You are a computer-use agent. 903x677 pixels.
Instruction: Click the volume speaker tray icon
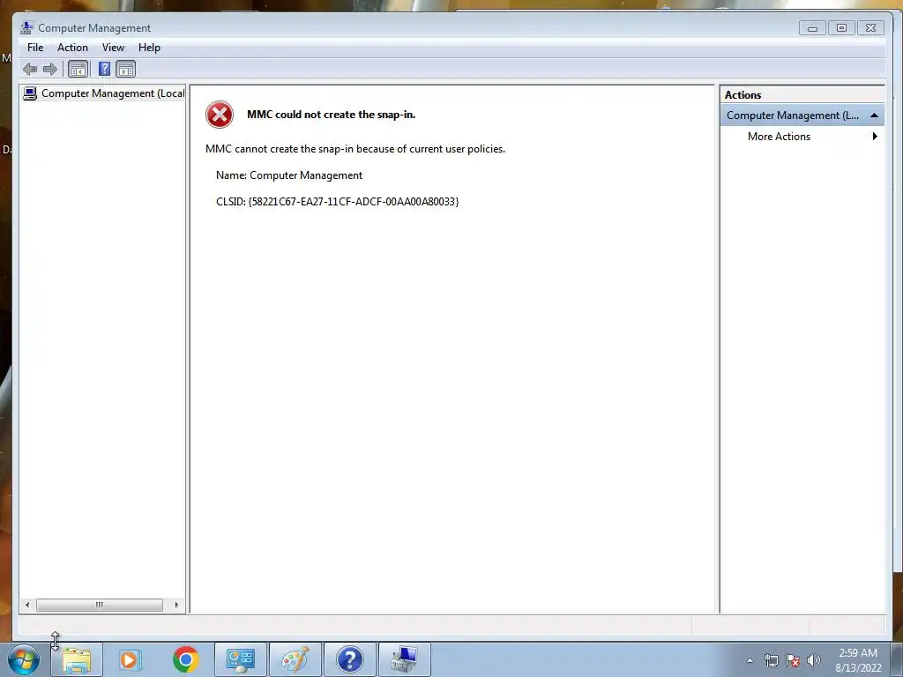[813, 660]
